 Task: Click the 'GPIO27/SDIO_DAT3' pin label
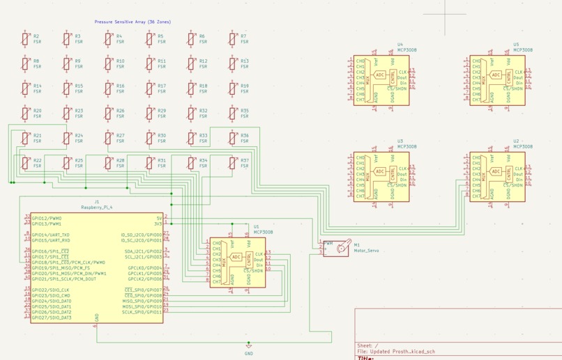(x=52, y=318)
